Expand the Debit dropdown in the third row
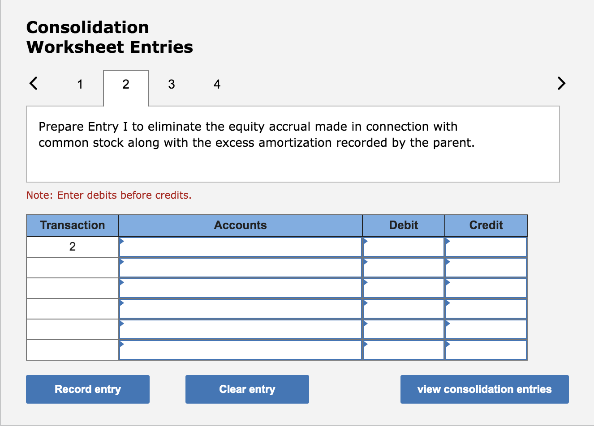The image size is (594, 426). tap(403, 288)
